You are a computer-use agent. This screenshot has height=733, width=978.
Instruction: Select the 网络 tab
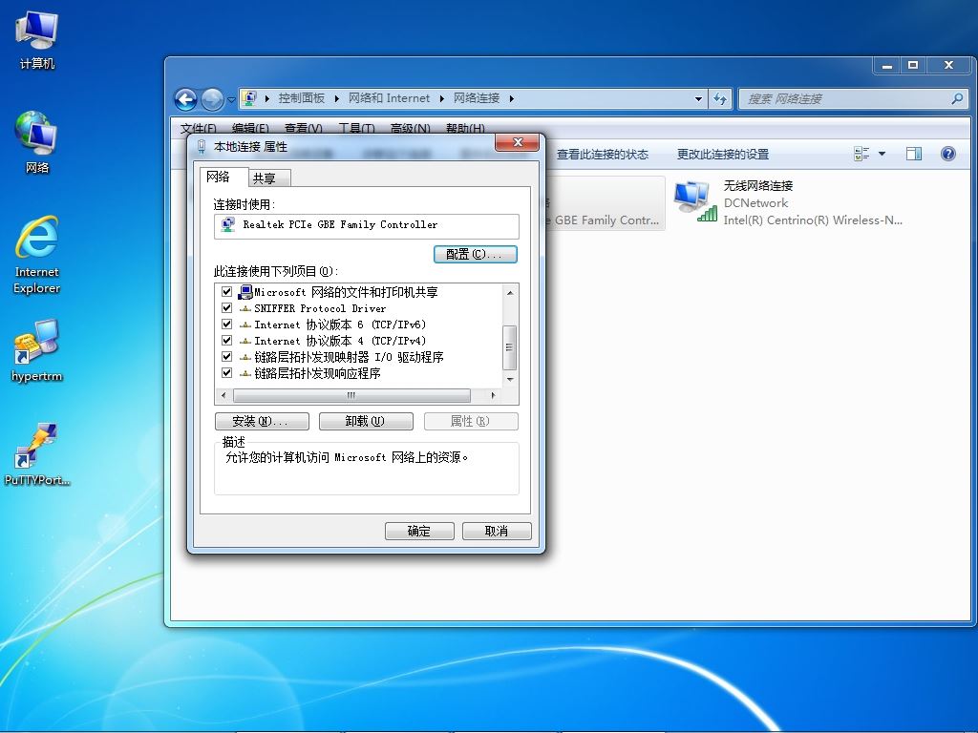coord(223,177)
